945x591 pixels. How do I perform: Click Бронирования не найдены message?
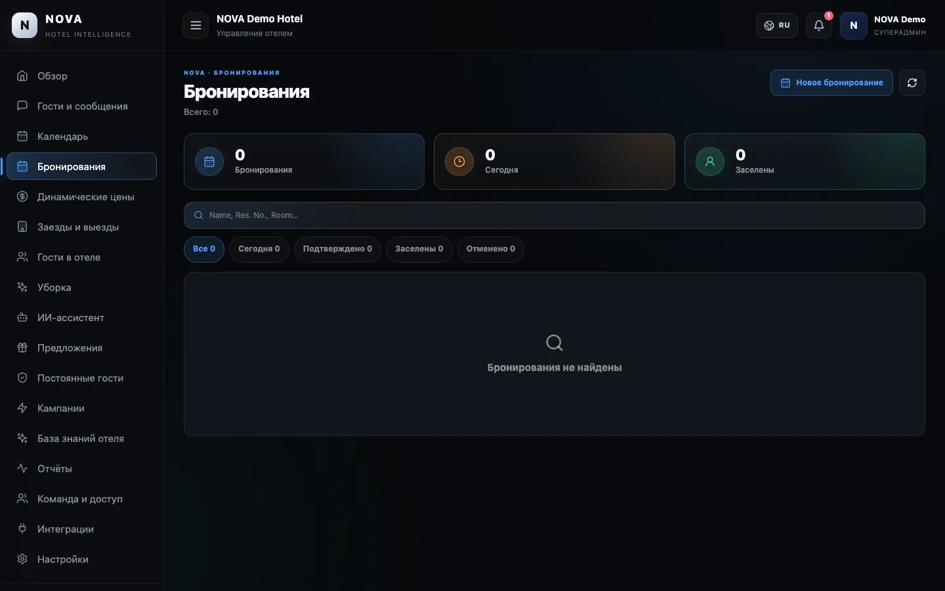point(555,368)
